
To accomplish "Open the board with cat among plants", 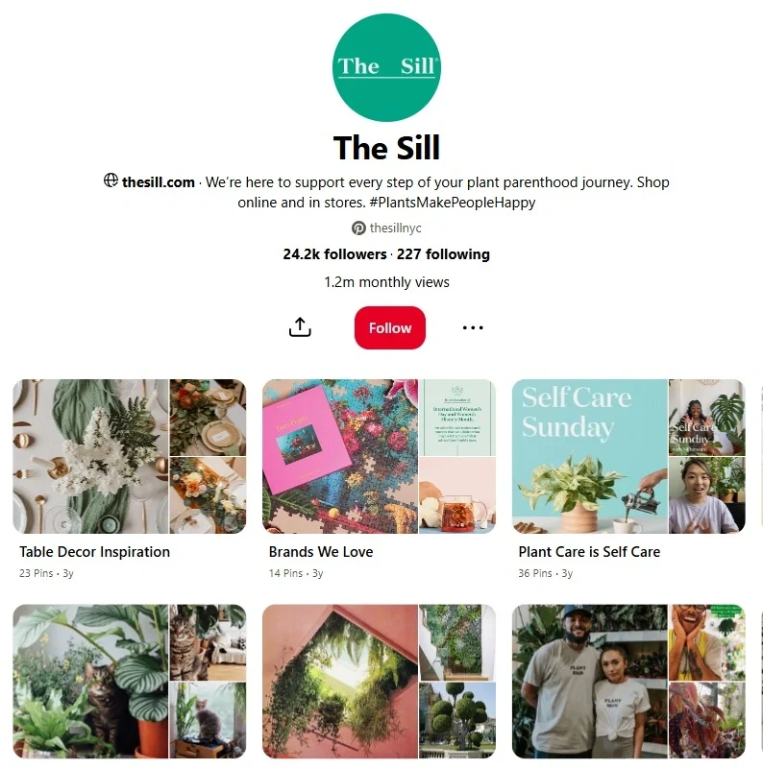I will [x=129, y=682].
